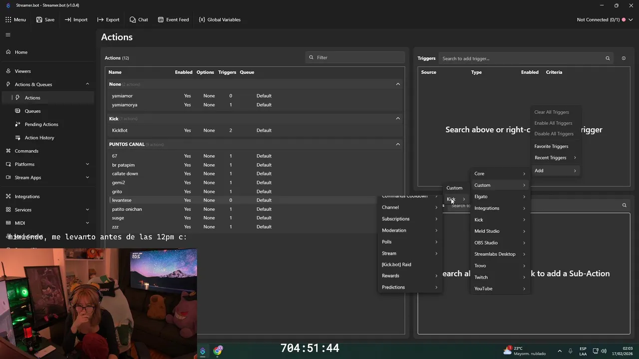Collapse the PUNTOS CANAL action group
Viewport: 639px width, 359px height.
coord(398,144)
